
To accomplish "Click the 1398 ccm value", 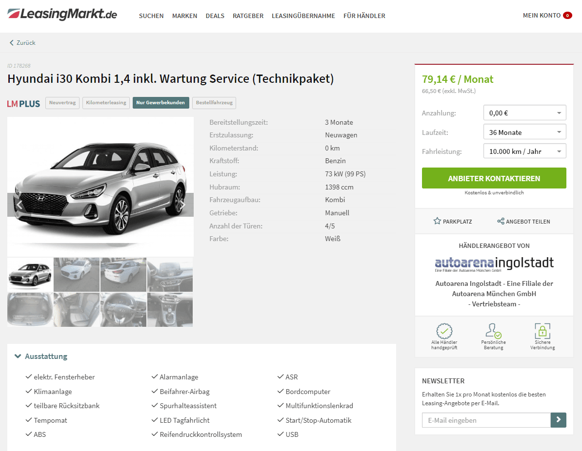I will tap(339, 187).
